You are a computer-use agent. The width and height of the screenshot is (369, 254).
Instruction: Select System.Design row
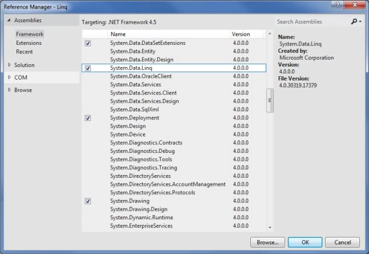tap(174, 126)
